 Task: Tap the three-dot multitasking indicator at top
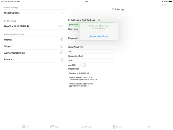point(86,2)
